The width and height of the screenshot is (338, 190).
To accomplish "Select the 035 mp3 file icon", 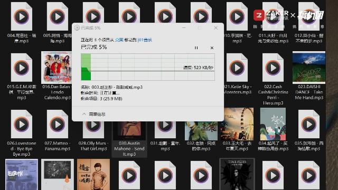I will pos(308,124).
